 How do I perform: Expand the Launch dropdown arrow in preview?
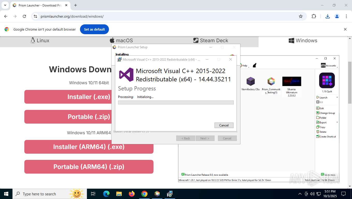point(337,97)
